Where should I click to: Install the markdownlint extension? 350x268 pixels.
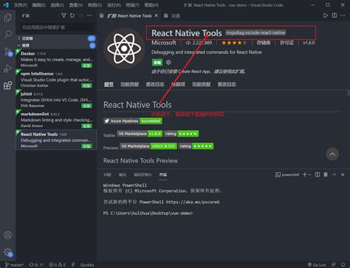tap(87, 126)
